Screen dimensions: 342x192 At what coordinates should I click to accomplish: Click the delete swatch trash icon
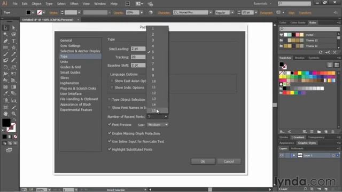[x=333, y=132]
